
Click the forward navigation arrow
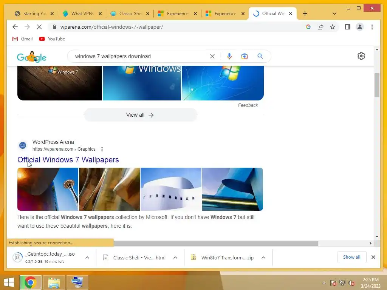tap(27, 27)
